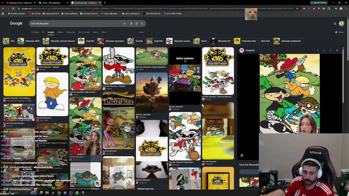This screenshot has width=349, height=196.
Task: Start a voice search with the microphone icon
Action: [x=131, y=23]
